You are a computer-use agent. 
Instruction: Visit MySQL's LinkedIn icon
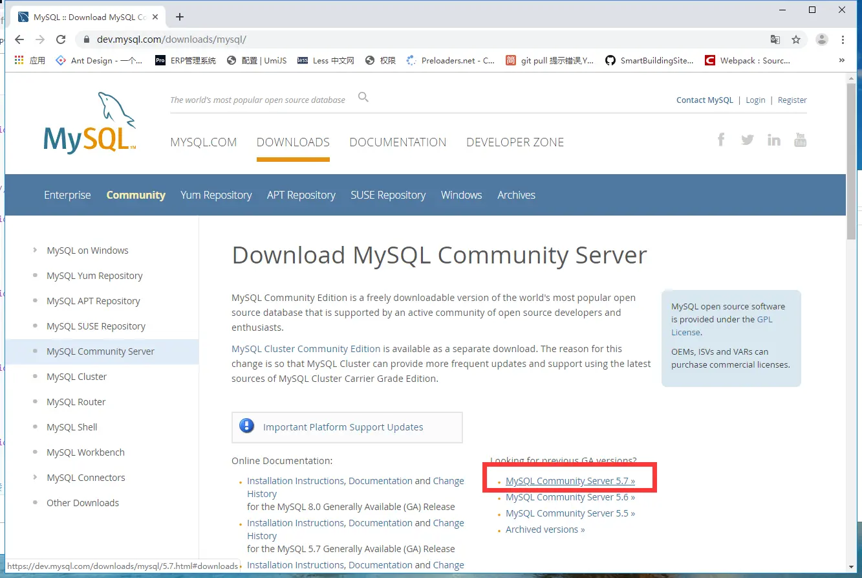pos(774,140)
